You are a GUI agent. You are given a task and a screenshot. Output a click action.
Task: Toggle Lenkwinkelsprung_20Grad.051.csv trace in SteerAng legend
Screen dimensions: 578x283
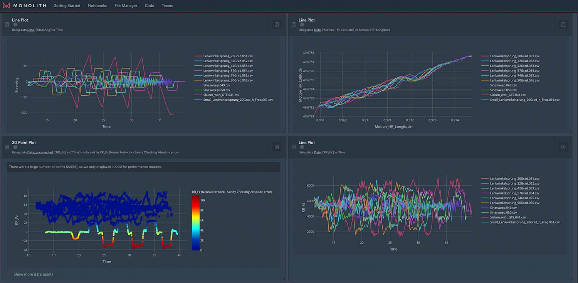[x=223, y=56]
